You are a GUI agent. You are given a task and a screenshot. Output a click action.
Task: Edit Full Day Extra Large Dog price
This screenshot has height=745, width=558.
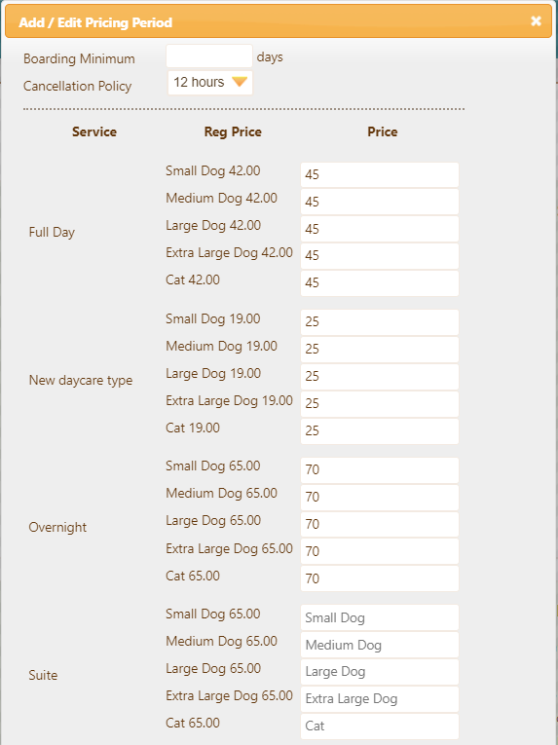pos(380,256)
